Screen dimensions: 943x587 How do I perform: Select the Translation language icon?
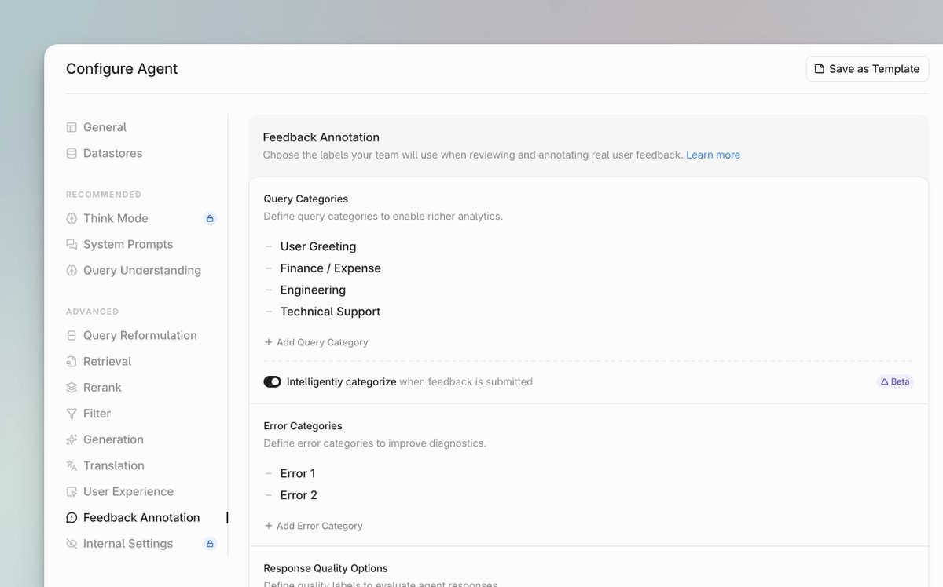click(x=72, y=465)
